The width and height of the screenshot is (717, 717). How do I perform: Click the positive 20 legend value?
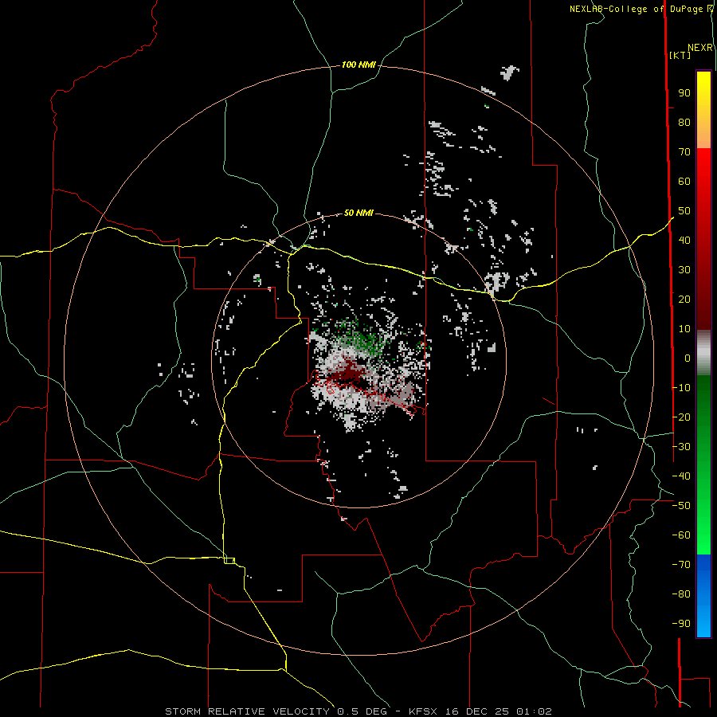click(x=684, y=300)
